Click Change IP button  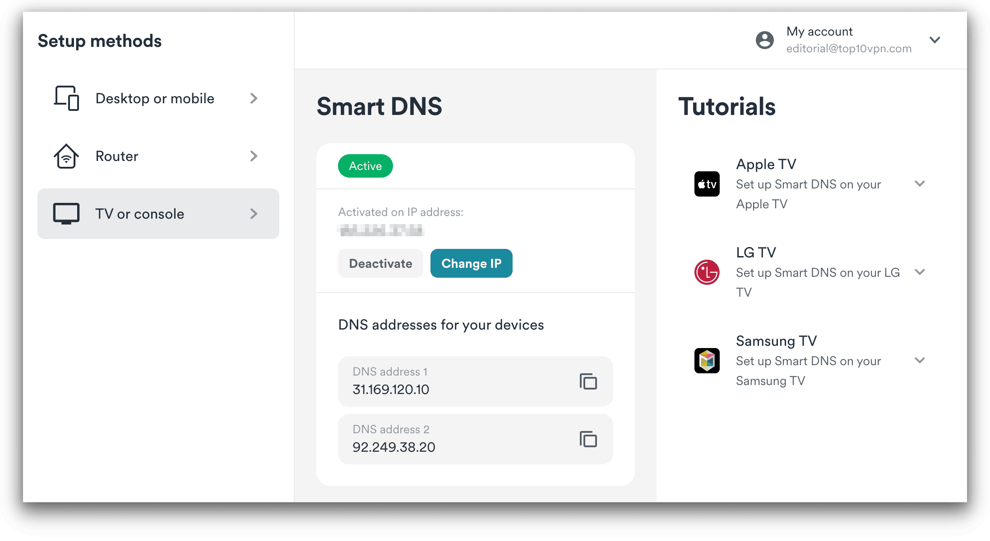click(x=472, y=263)
